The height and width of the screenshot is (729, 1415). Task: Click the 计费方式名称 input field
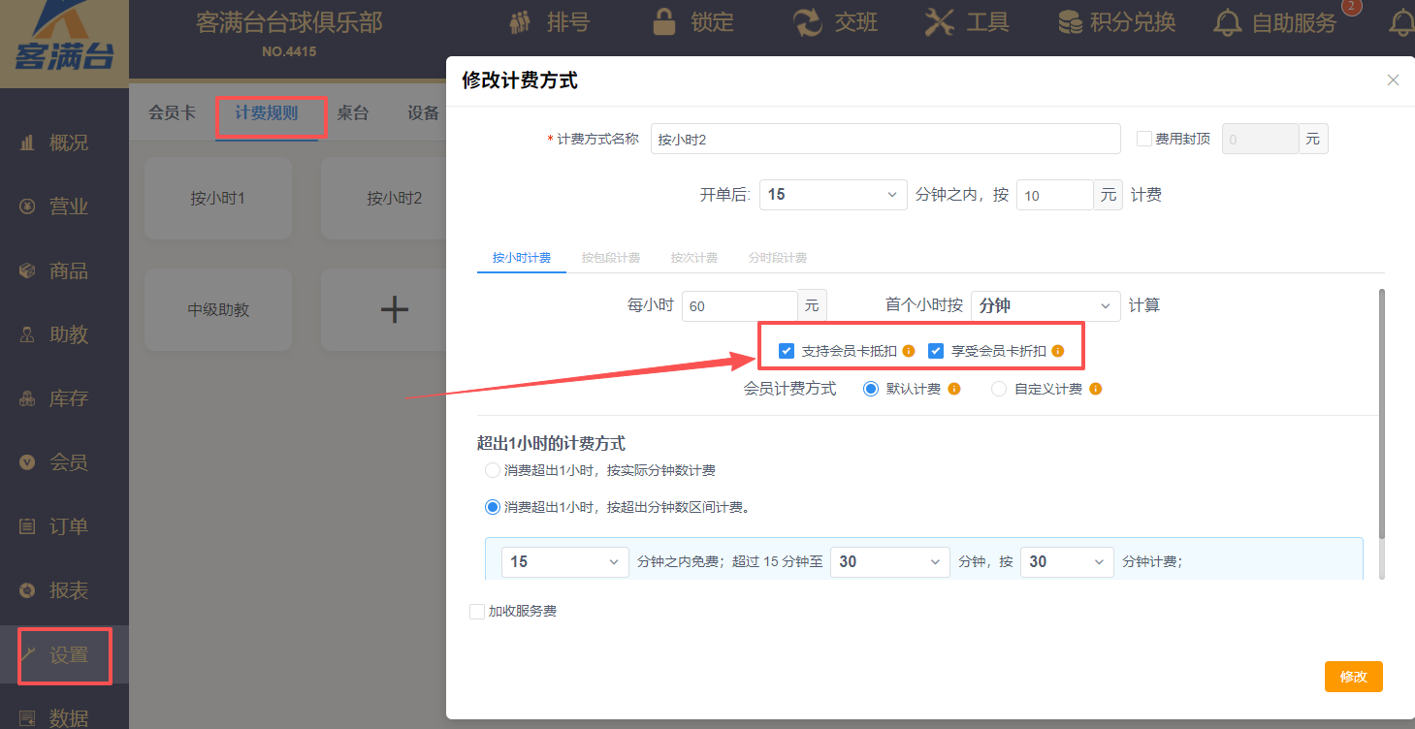pos(884,139)
